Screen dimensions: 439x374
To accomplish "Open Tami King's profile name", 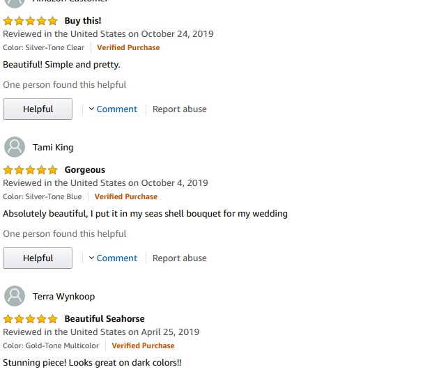I will [53, 148].
